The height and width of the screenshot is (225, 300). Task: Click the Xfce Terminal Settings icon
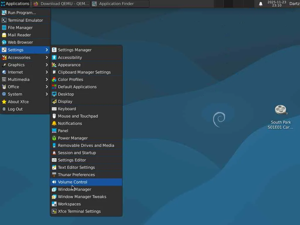(54, 211)
